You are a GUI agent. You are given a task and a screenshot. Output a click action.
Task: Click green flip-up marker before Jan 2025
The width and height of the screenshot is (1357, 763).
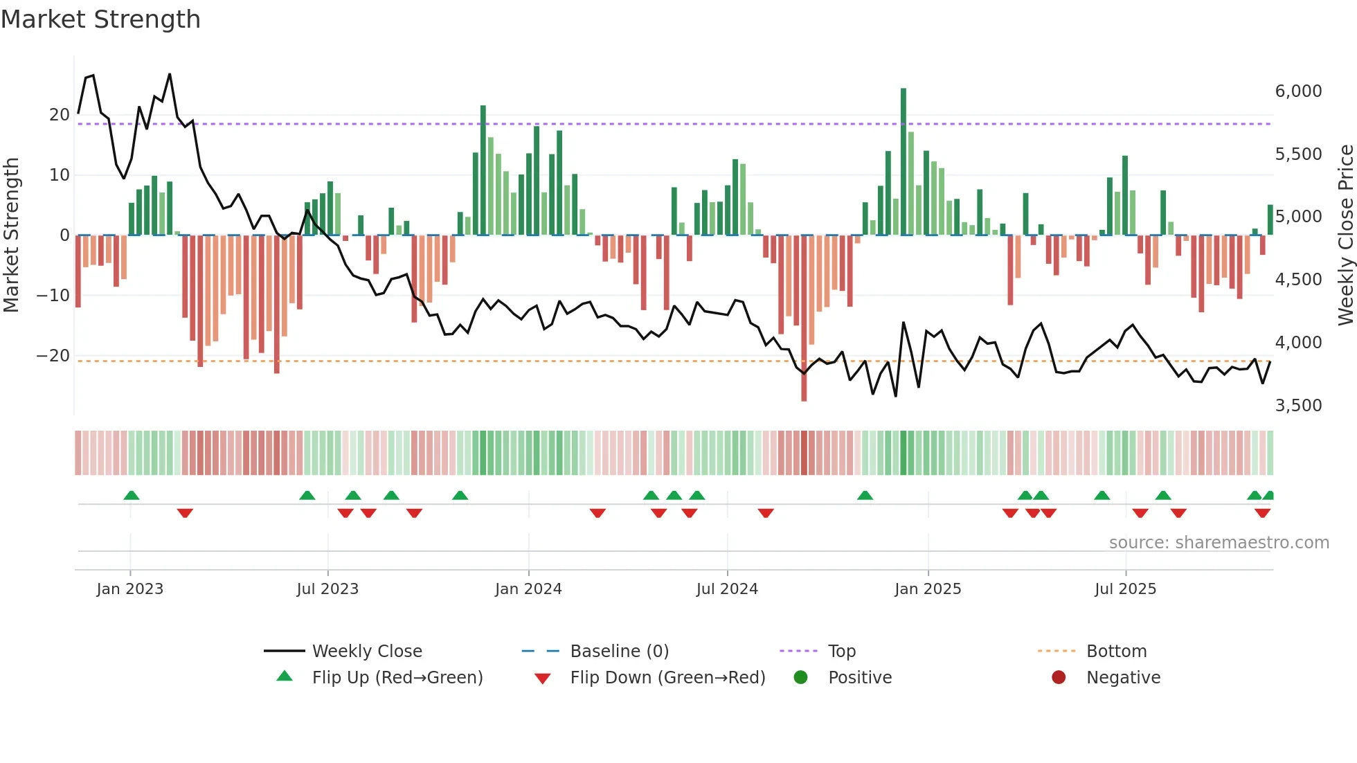point(865,495)
